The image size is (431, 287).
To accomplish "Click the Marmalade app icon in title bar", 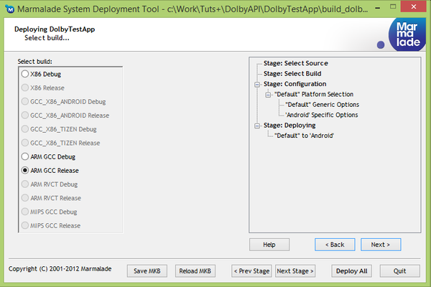I will [x=10, y=9].
